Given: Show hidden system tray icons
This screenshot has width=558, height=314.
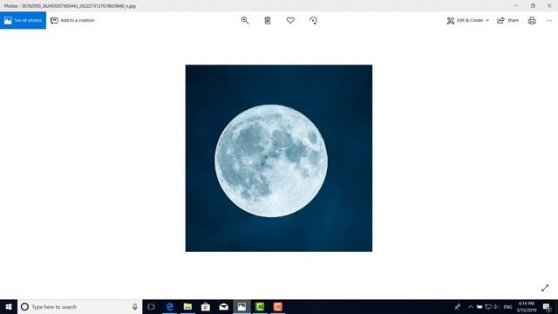Looking at the screenshot, I should click(471, 306).
